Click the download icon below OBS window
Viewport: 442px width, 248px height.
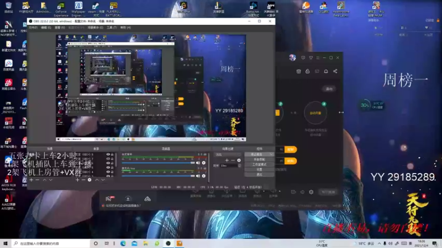[128, 199]
